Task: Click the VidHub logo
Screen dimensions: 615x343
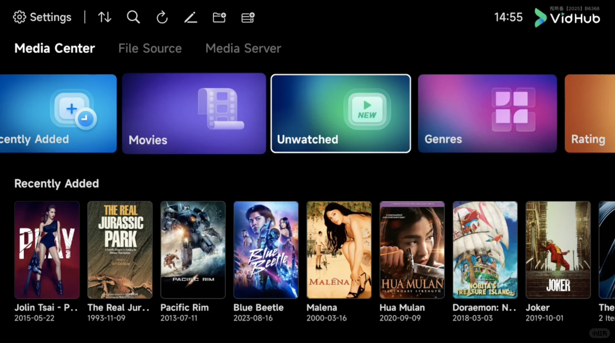Action: tap(567, 18)
